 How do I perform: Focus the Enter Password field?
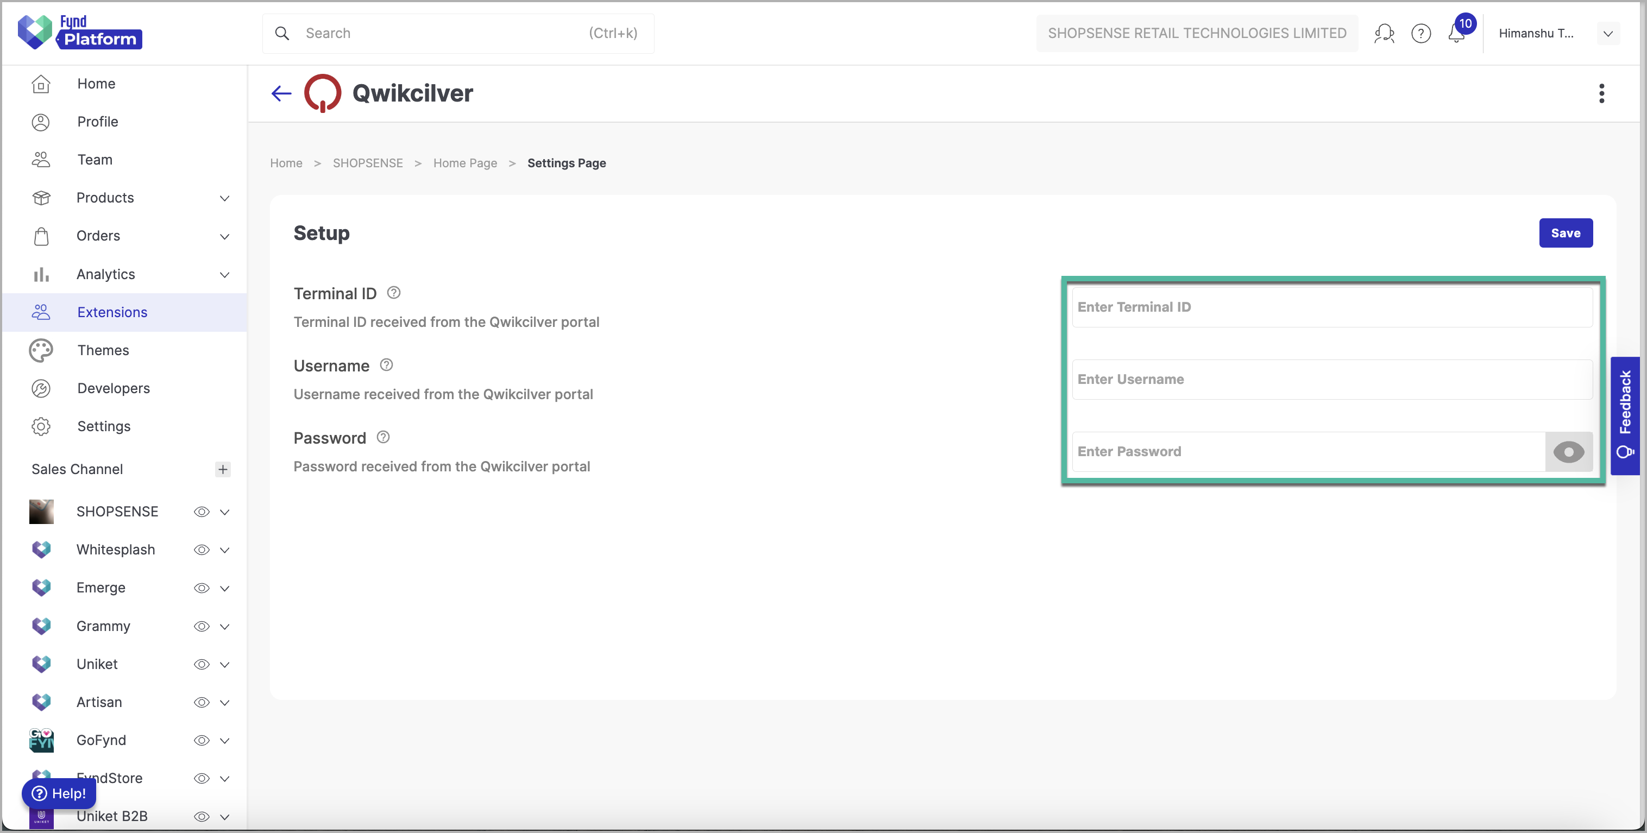pyautogui.click(x=1309, y=452)
